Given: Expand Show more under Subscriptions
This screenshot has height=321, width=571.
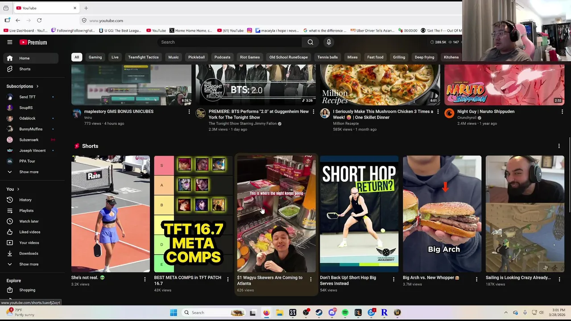Looking at the screenshot, I should click(31, 172).
